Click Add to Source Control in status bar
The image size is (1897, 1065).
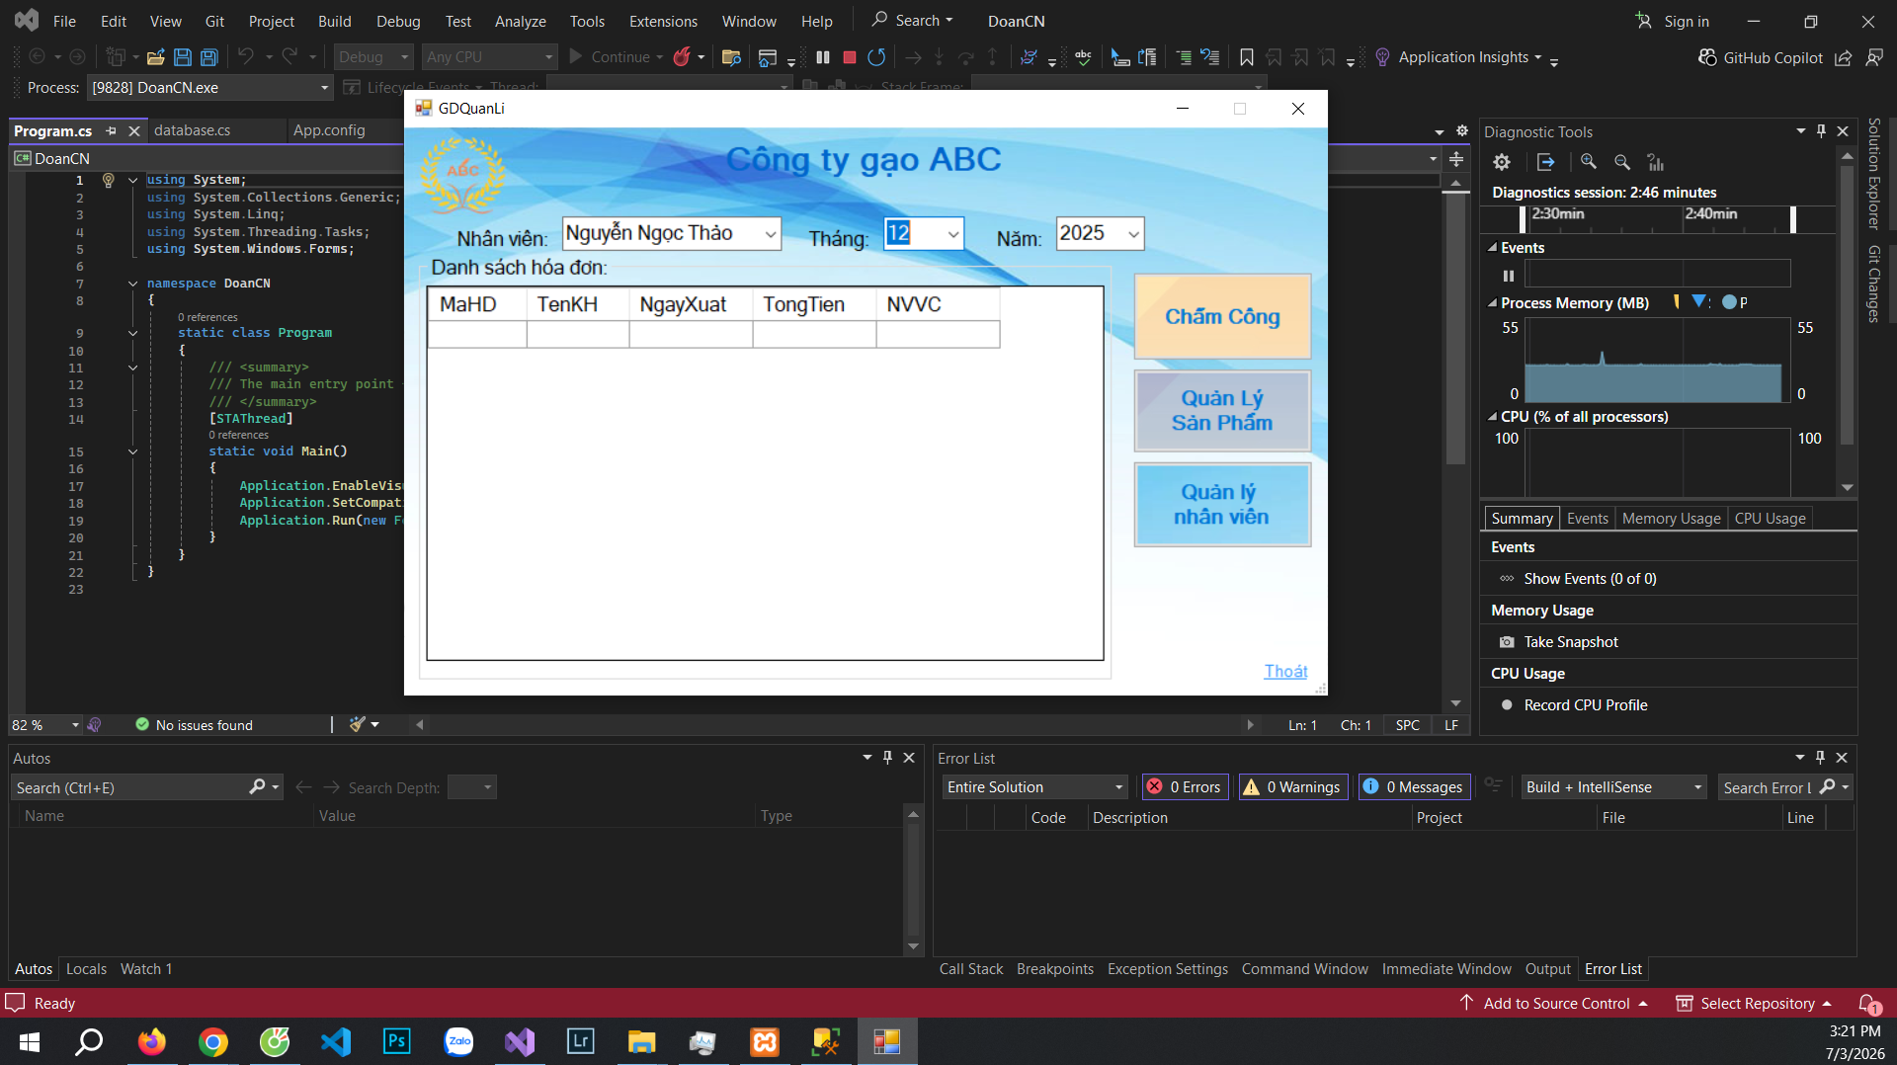tap(1554, 1004)
